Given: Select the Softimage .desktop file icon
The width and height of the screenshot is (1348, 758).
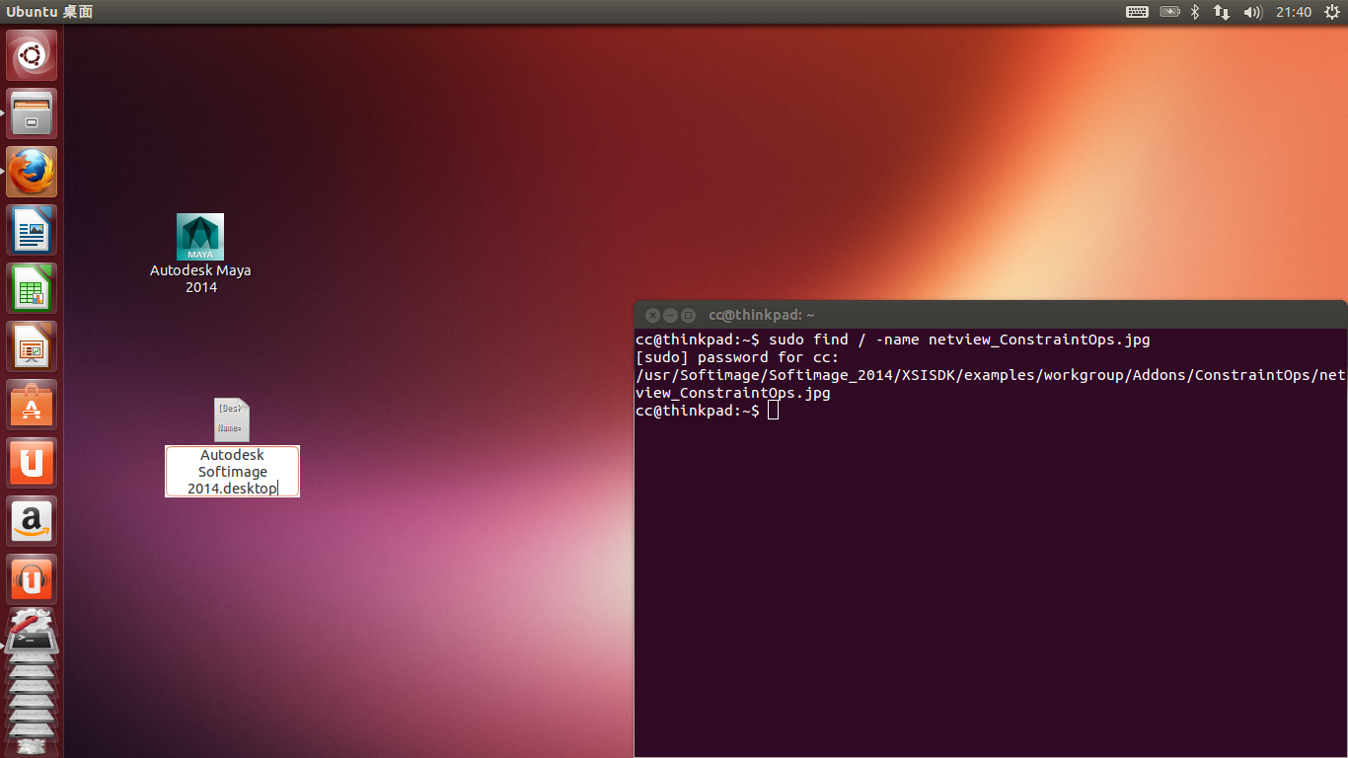Looking at the screenshot, I should pyautogui.click(x=232, y=419).
